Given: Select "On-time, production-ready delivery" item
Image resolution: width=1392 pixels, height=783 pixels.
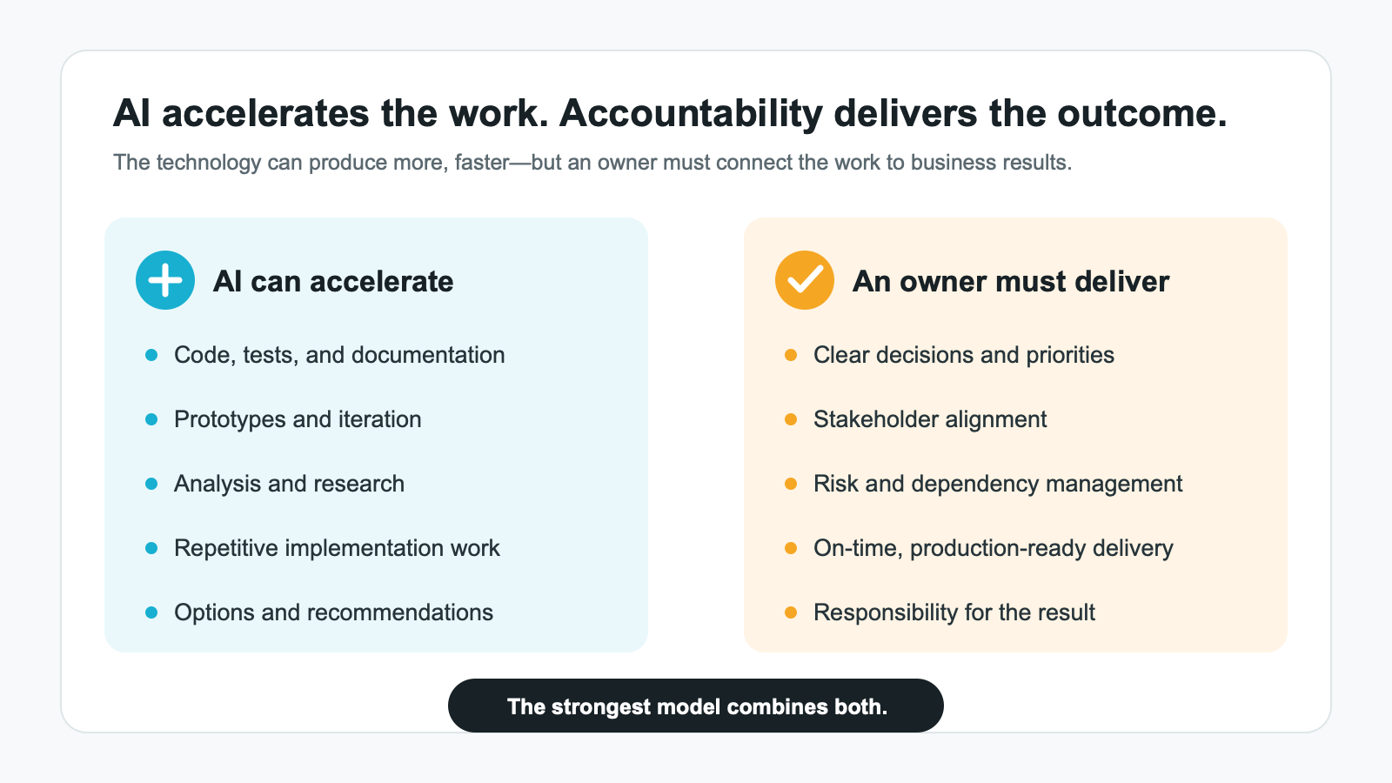Looking at the screenshot, I should pyautogui.click(x=994, y=548).
